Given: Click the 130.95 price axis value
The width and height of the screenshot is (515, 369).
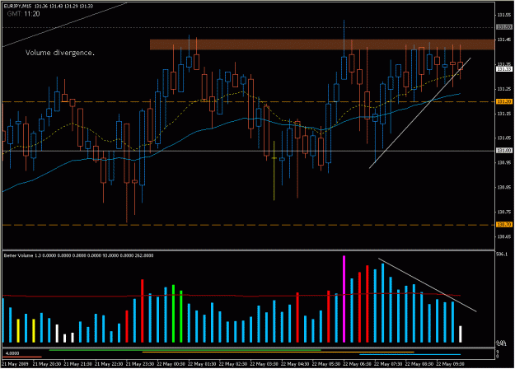Looking at the screenshot, I should click(504, 163).
